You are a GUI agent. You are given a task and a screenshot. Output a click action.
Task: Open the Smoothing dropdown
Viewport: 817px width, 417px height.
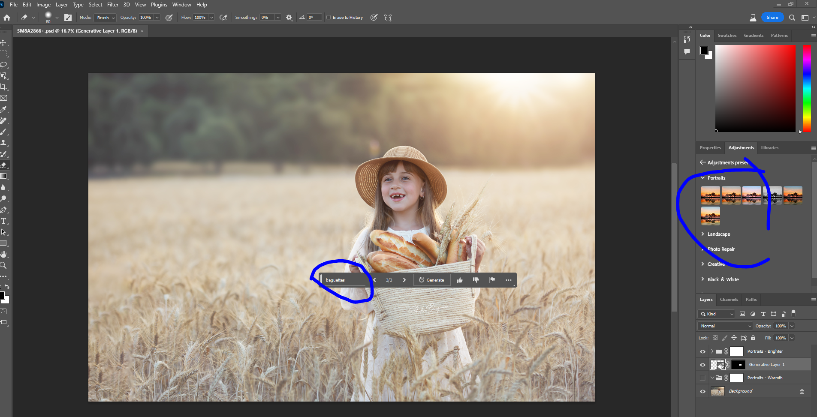point(278,18)
